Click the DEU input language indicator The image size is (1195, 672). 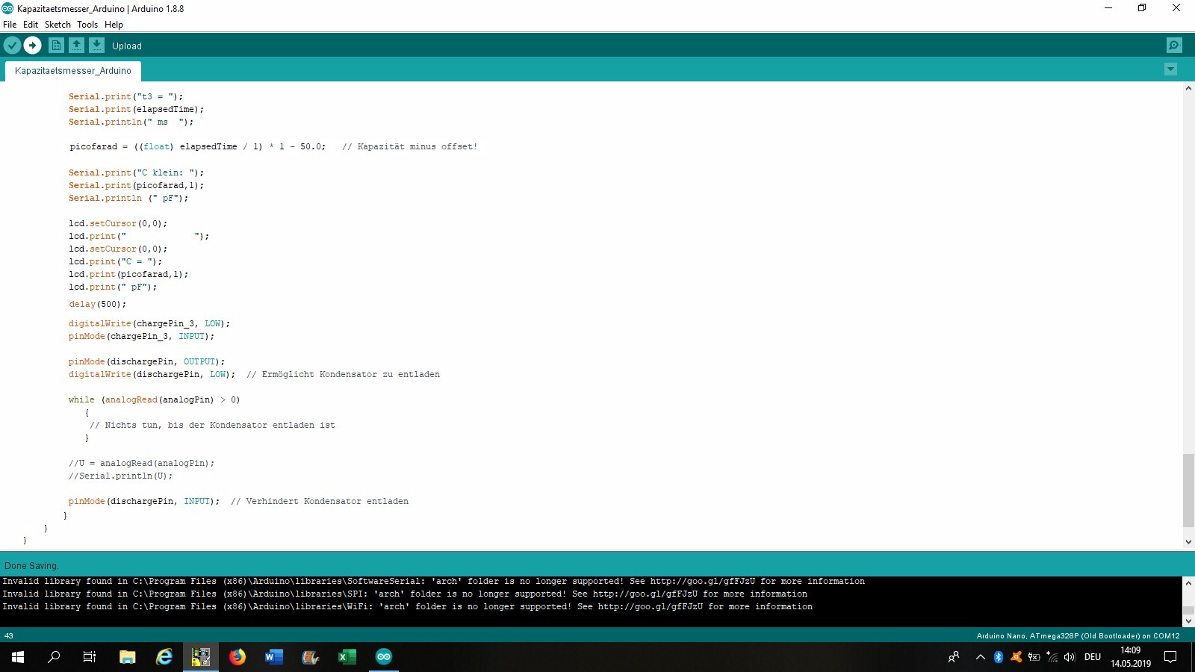1093,657
